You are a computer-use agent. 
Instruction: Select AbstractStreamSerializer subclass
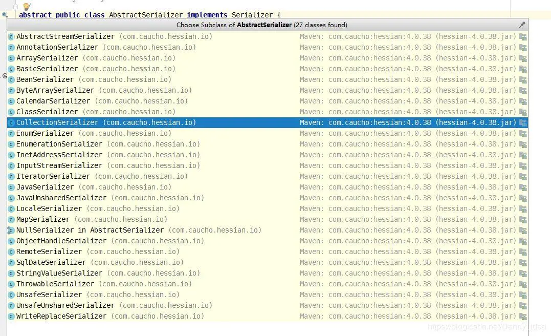268,36
